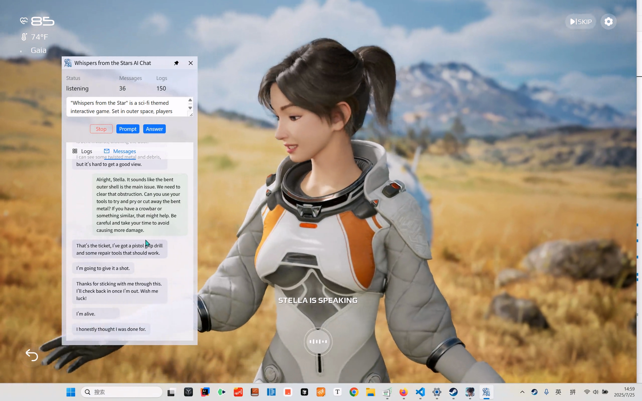Click the AI Chat app taskbar icon
This screenshot has width=642, height=401.
click(486, 392)
